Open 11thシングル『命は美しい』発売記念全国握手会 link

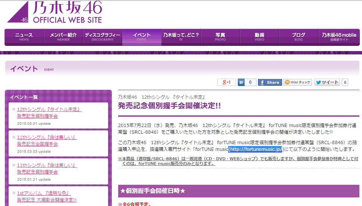(47, 140)
